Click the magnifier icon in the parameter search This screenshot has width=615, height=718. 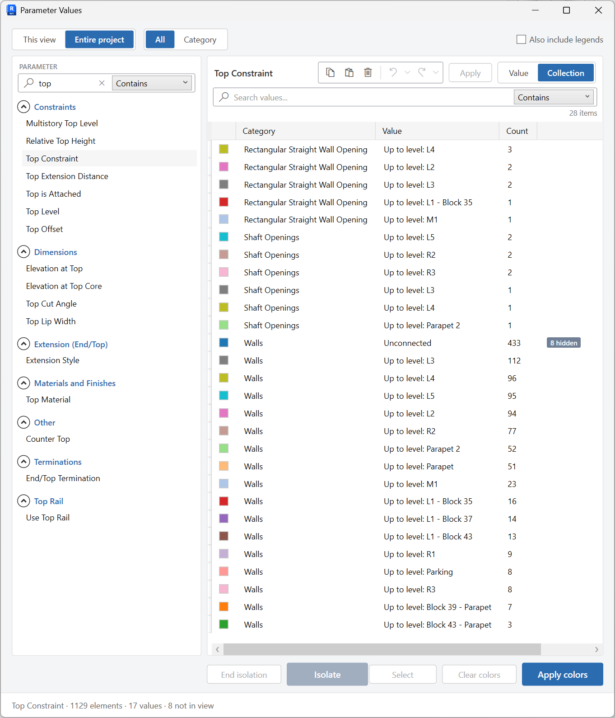click(29, 83)
